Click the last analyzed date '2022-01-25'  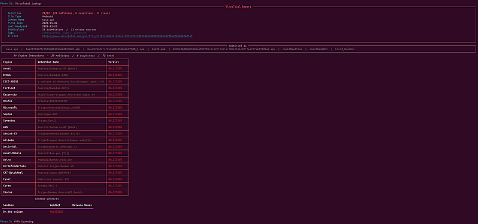[x=50, y=26]
